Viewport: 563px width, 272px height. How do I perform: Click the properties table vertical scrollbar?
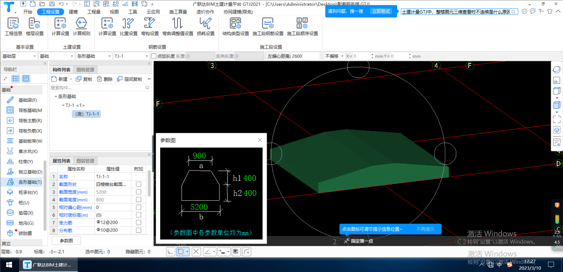point(149,184)
